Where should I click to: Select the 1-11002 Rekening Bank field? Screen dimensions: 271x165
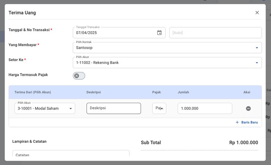(x=161, y=63)
